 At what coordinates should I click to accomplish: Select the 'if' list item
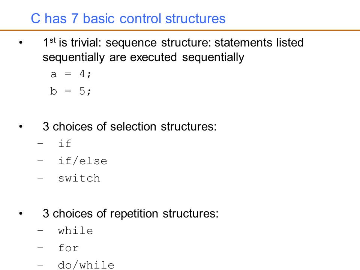(65, 144)
